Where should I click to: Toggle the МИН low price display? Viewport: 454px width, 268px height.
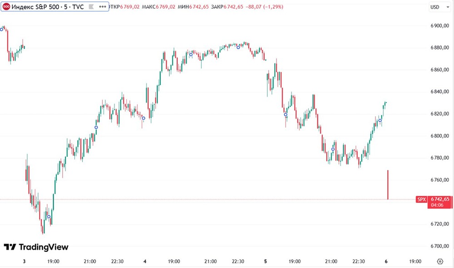(x=200, y=7)
